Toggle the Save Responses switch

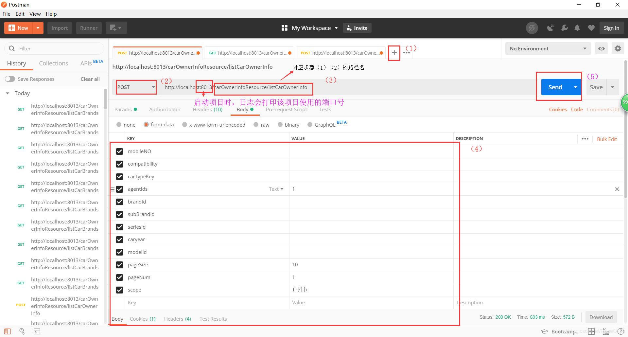point(10,79)
